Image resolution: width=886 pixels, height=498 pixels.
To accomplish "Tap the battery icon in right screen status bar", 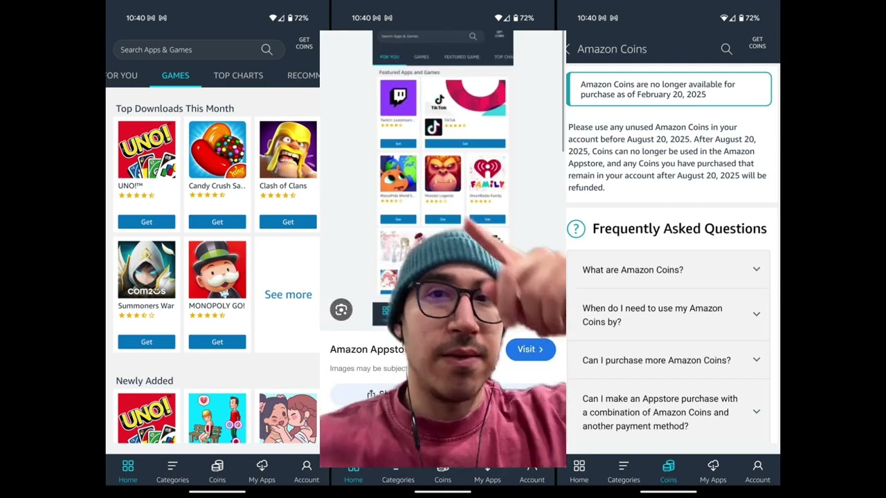I will [740, 18].
